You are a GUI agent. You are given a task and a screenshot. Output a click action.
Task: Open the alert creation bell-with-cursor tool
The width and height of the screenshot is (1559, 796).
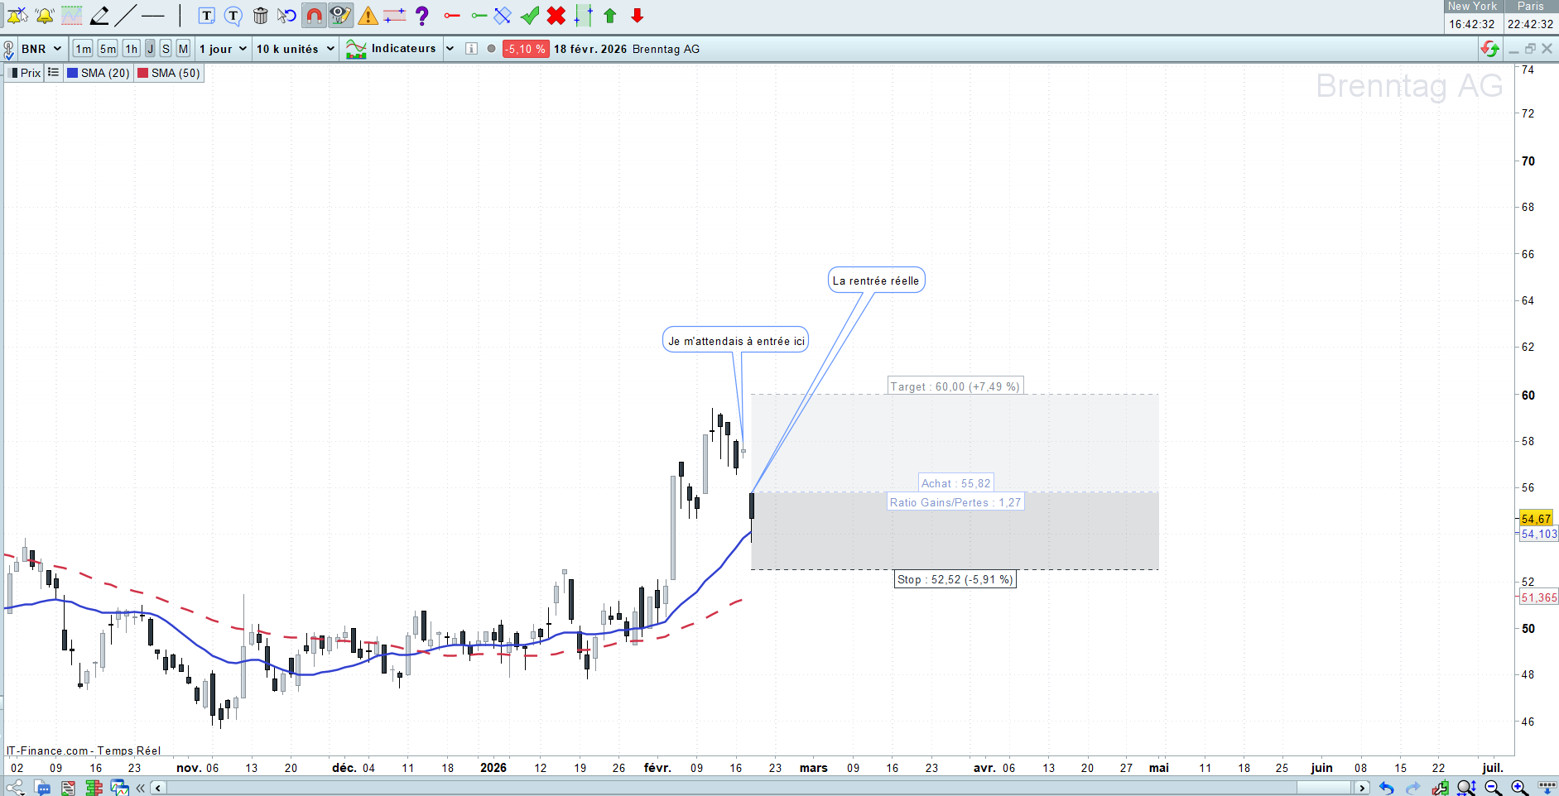pos(17,15)
